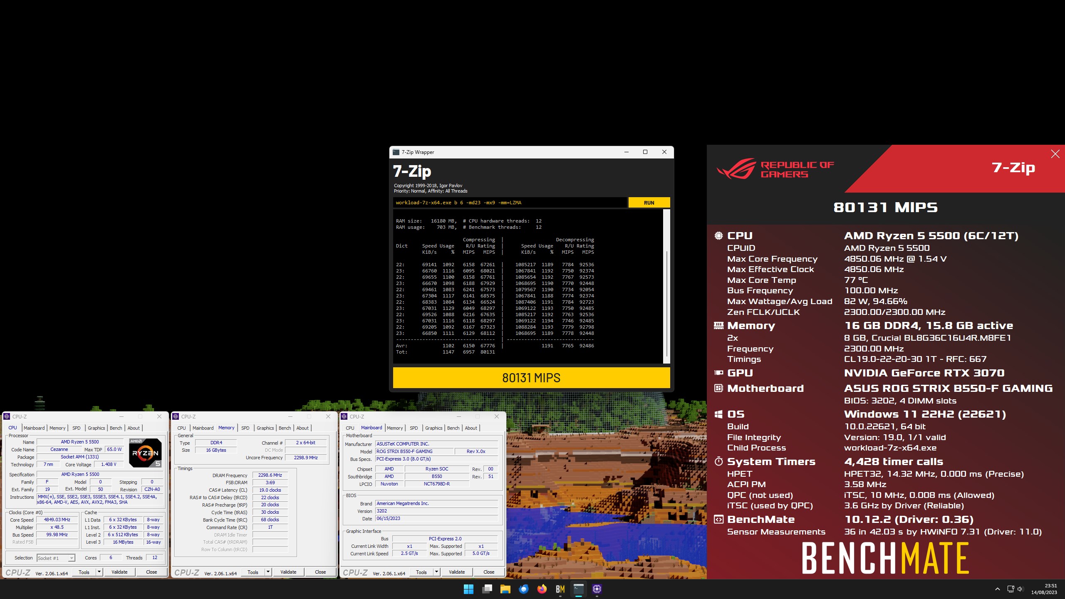1065x599 pixels.
Task: Open Task View from the taskbar
Action: click(x=487, y=589)
